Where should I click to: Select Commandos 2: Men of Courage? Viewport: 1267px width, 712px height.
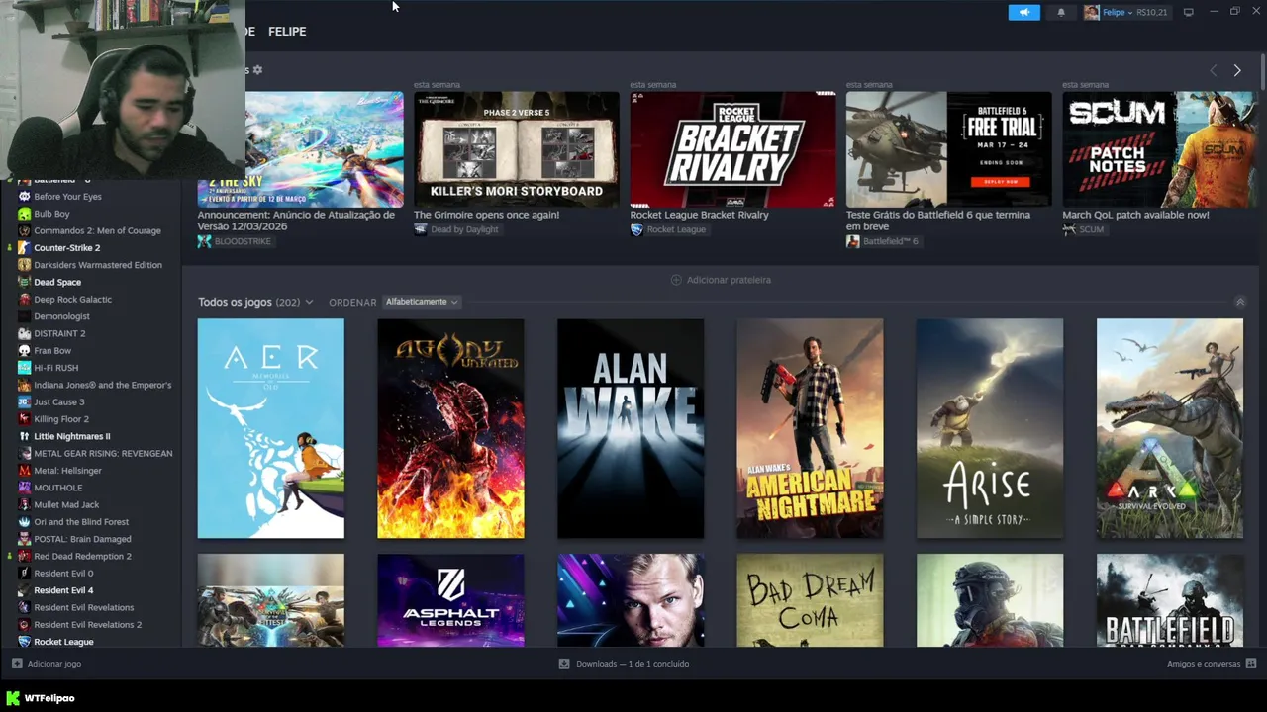pos(97,230)
